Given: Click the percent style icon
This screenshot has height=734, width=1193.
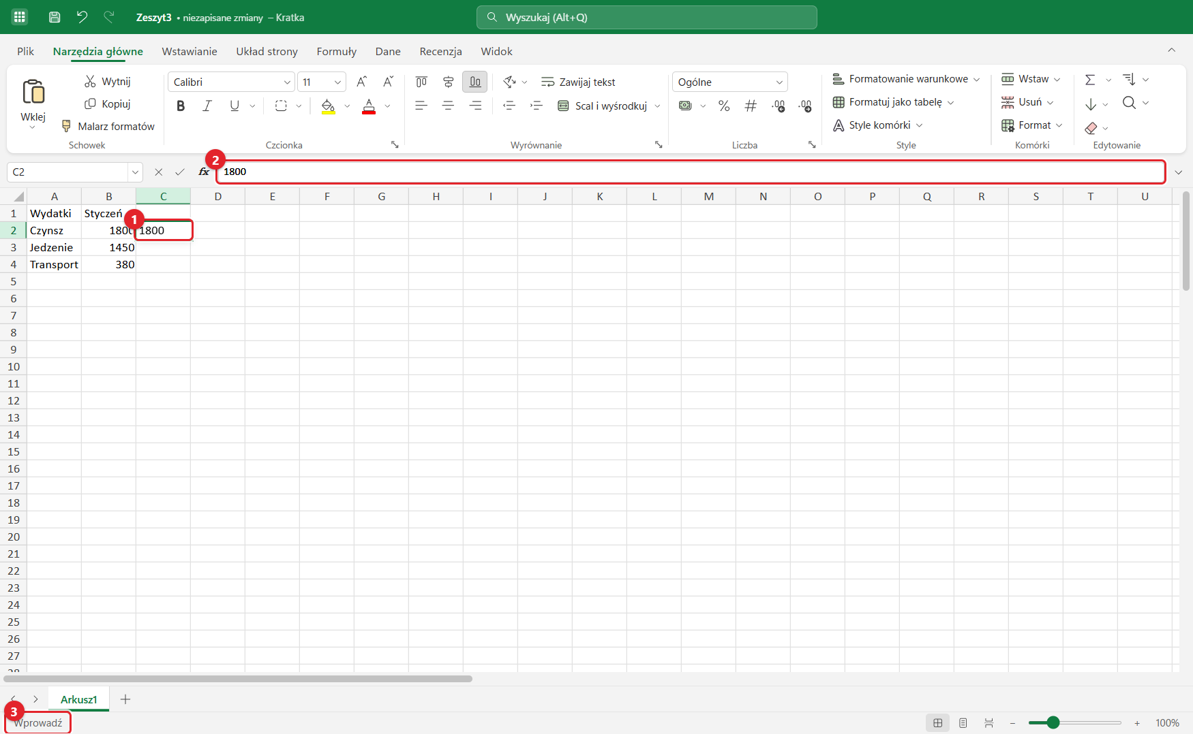Looking at the screenshot, I should pyautogui.click(x=724, y=106).
